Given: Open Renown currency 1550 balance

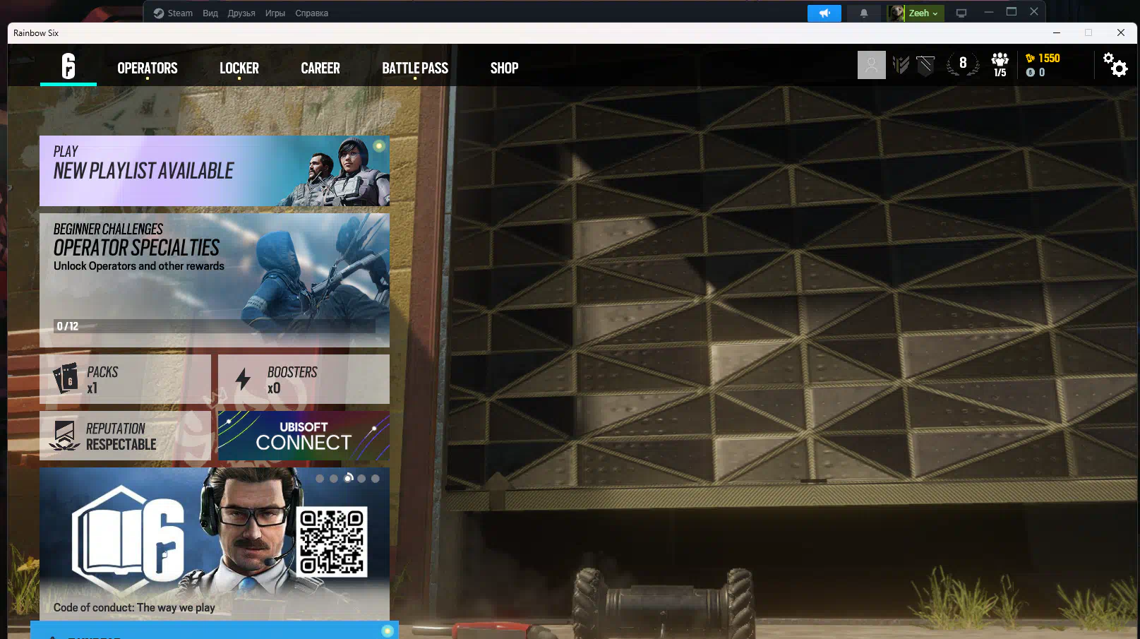Looking at the screenshot, I should click(1043, 58).
